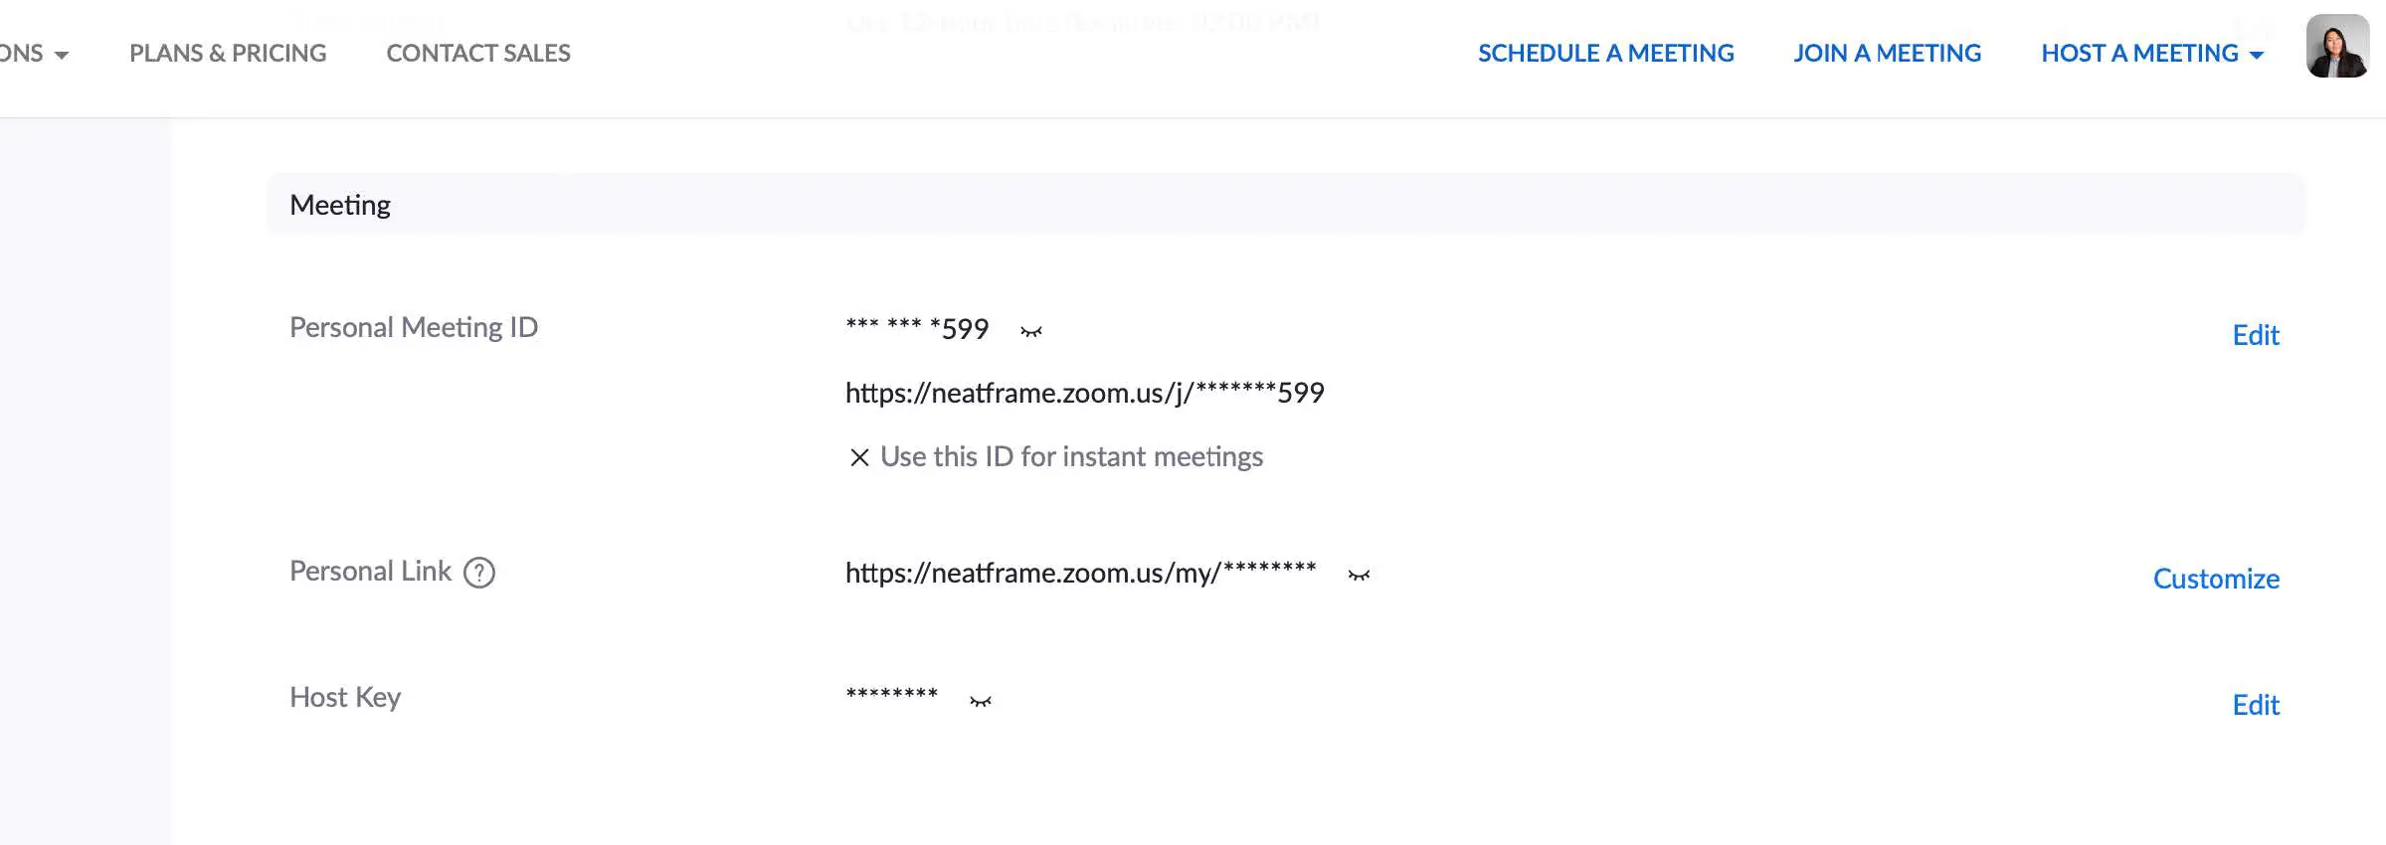Viewport: 2386px width, 845px height.
Task: Show the hidden Personal Link via eye icon
Action: tap(1359, 575)
